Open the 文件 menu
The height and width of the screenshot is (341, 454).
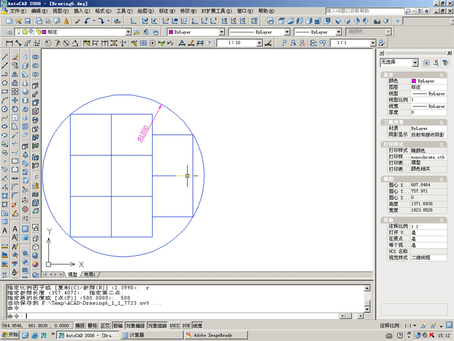[x=18, y=11]
